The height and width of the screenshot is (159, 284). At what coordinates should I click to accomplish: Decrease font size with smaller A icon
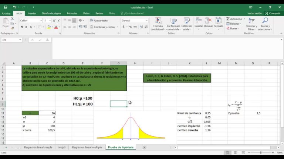59,21
